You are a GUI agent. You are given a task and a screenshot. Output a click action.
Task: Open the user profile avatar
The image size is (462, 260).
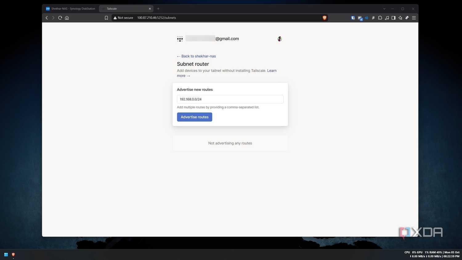pos(280,39)
